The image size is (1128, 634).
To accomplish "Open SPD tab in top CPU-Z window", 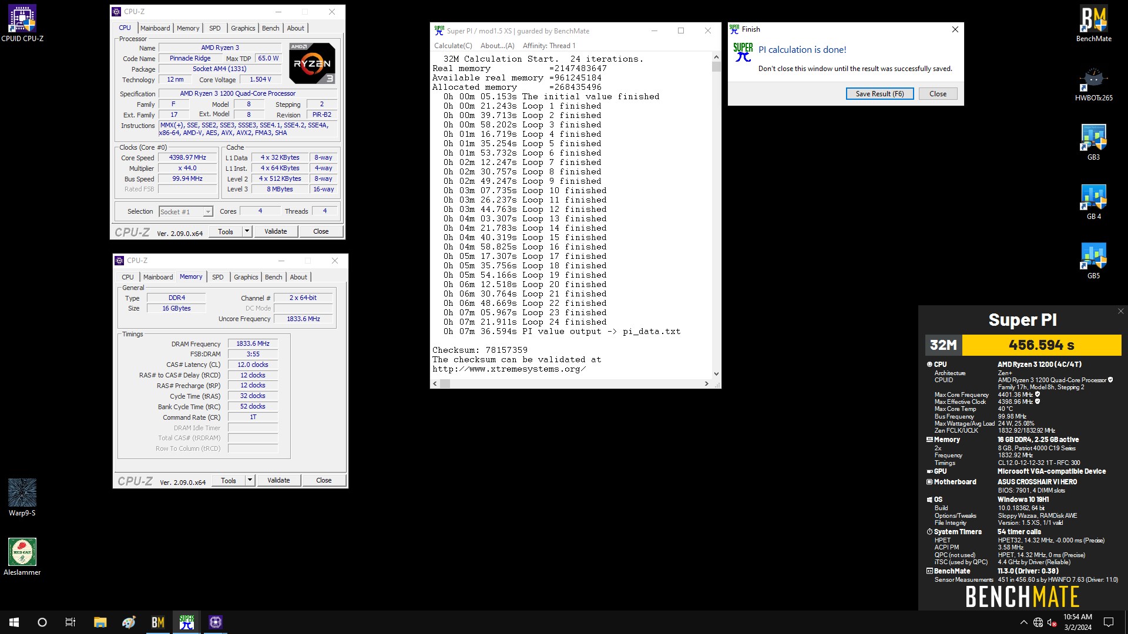I will click(215, 28).
